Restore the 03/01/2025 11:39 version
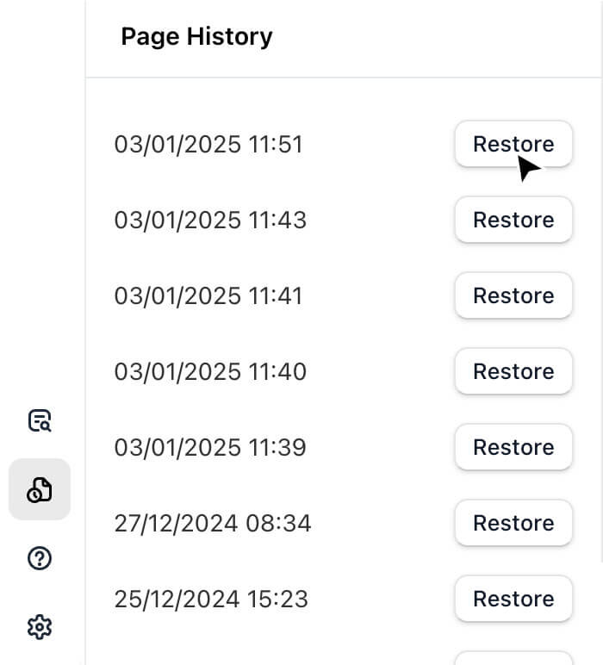 coord(513,447)
